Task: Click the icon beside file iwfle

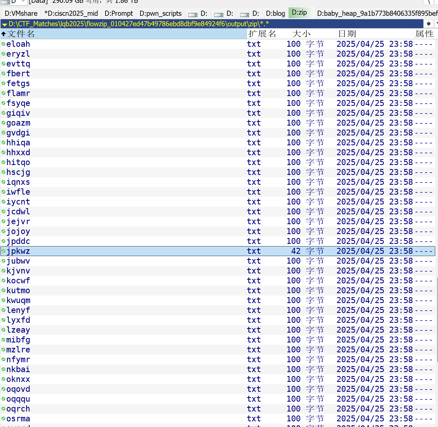Action: pyautogui.click(x=3, y=192)
